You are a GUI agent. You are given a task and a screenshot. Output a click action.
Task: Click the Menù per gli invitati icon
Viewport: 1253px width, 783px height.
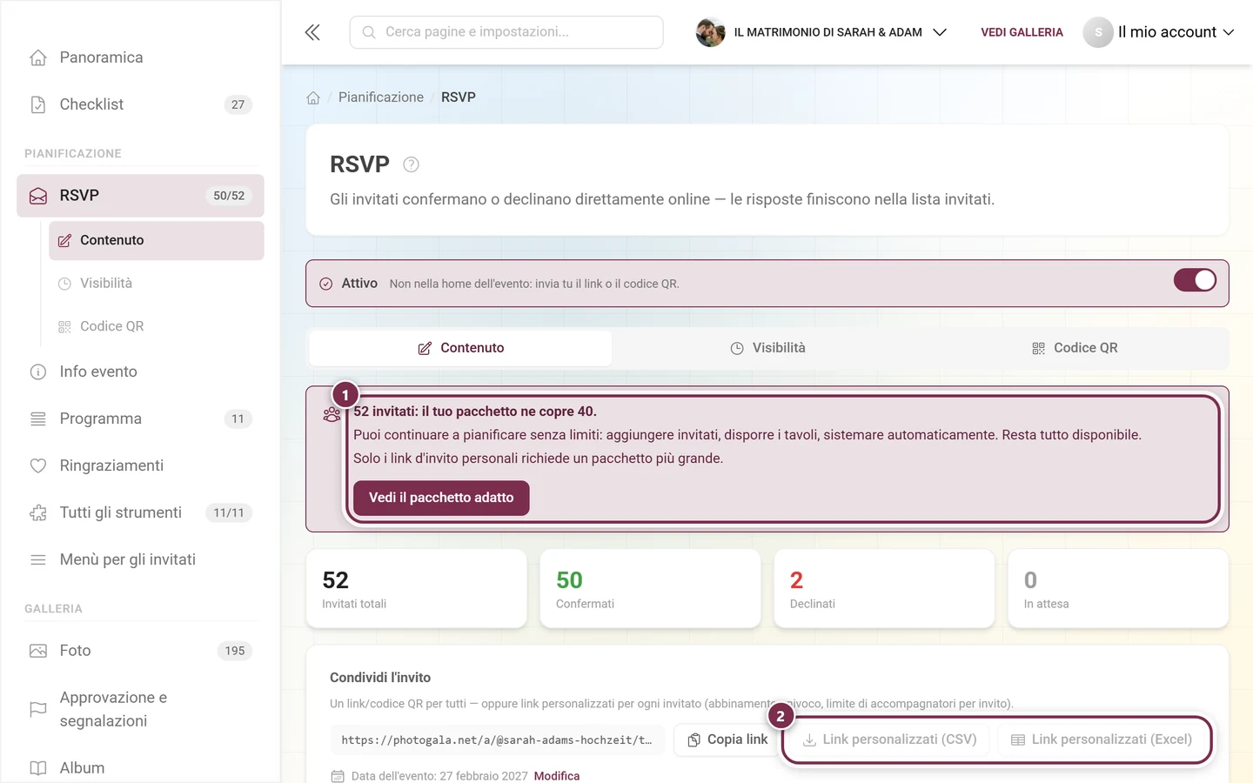tap(38, 559)
